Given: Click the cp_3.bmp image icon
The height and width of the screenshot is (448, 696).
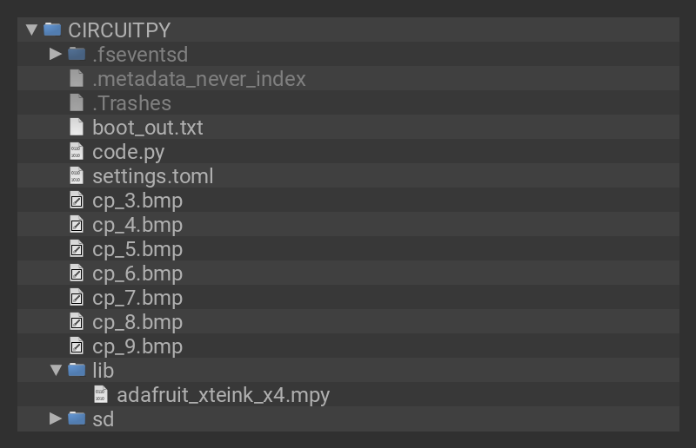Looking at the screenshot, I should click(77, 200).
